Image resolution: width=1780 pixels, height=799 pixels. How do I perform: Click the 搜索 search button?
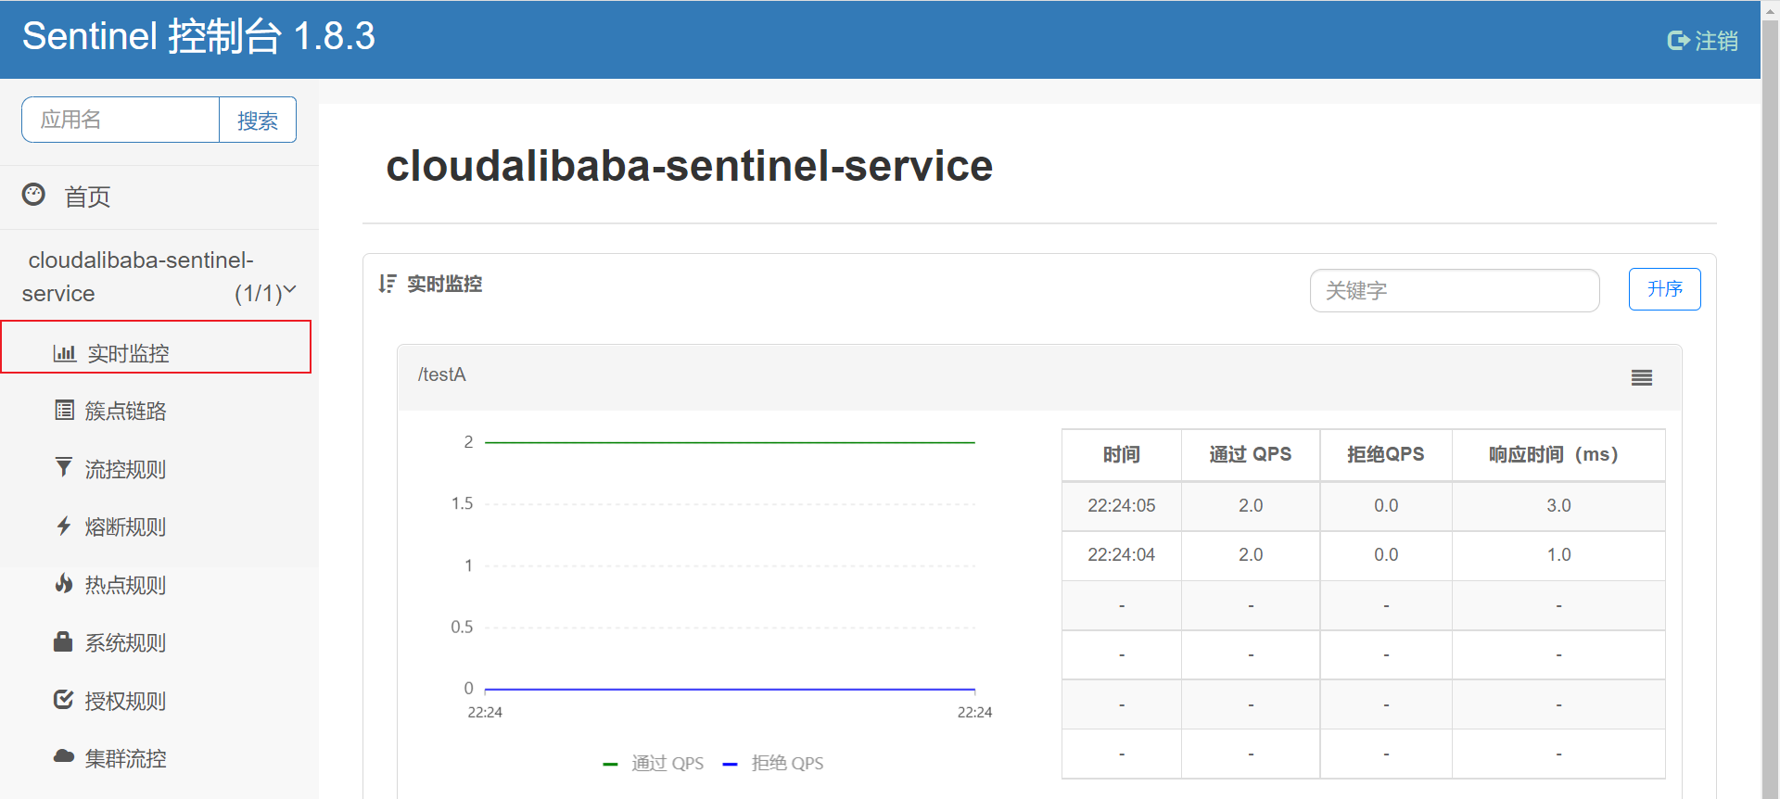coord(258,120)
